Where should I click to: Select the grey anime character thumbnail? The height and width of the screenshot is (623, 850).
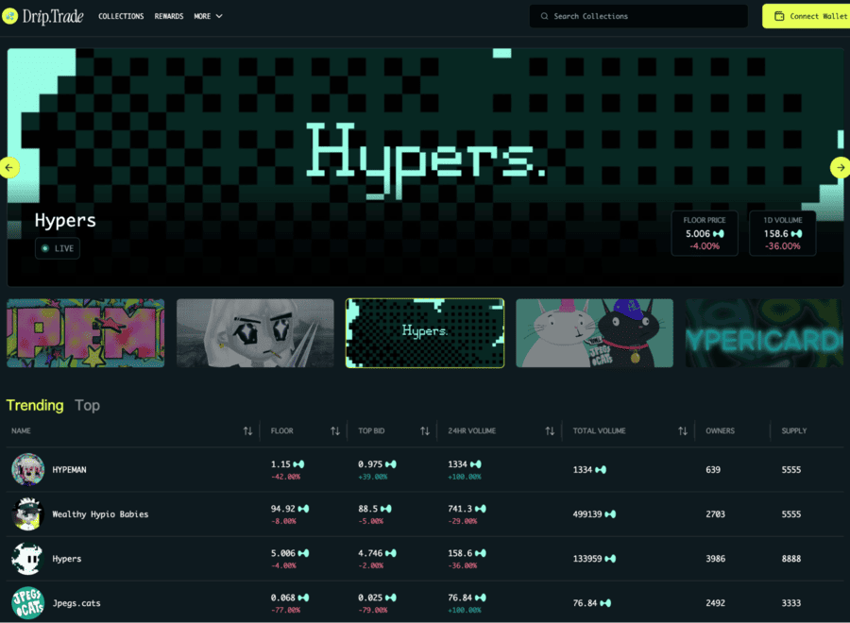point(255,333)
